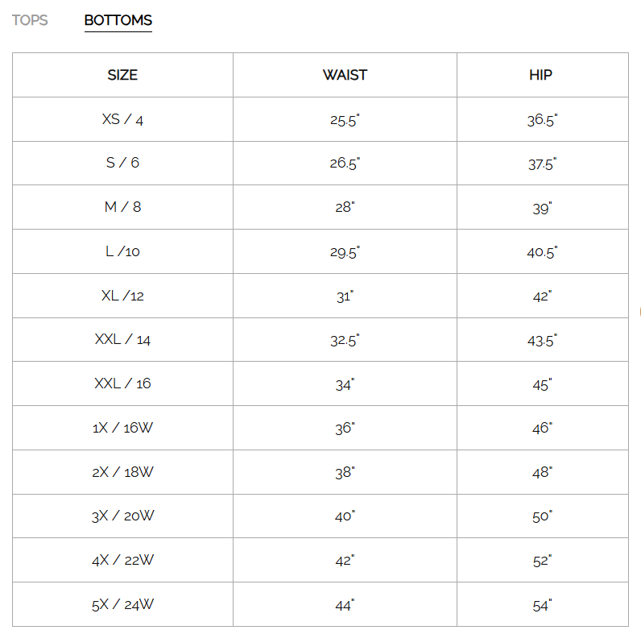The width and height of the screenshot is (641, 630).
Task: Click the 1X / 16W size cell
Action: 122,428
